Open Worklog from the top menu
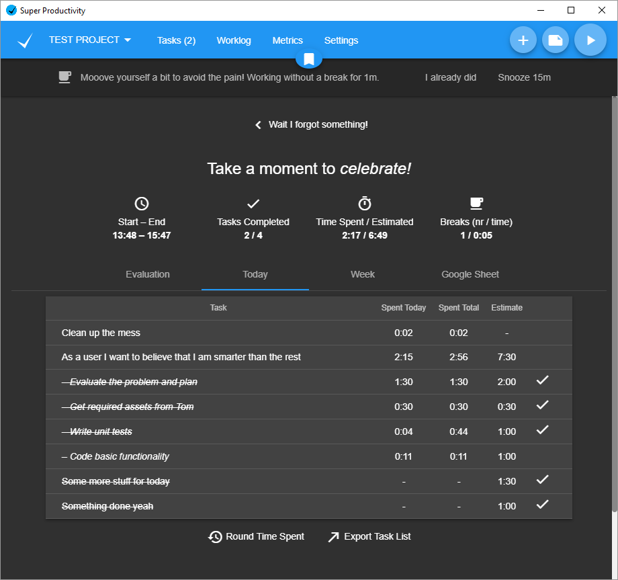Viewport: 618px width, 580px height. [234, 40]
